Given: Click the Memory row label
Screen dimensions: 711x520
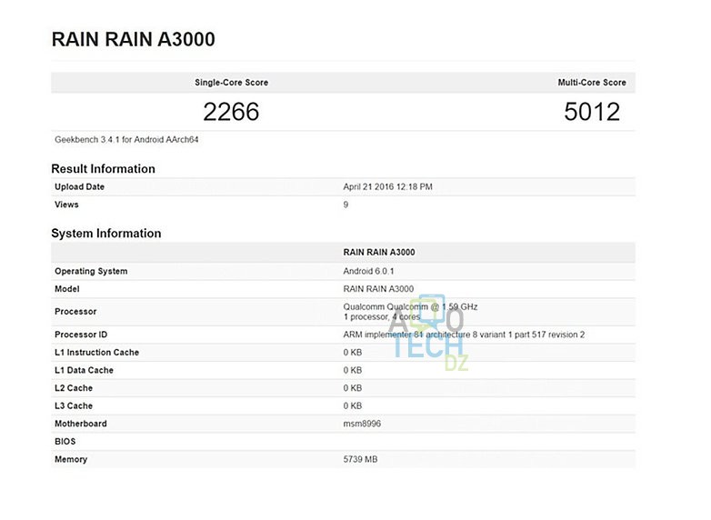Looking at the screenshot, I should coord(71,459).
